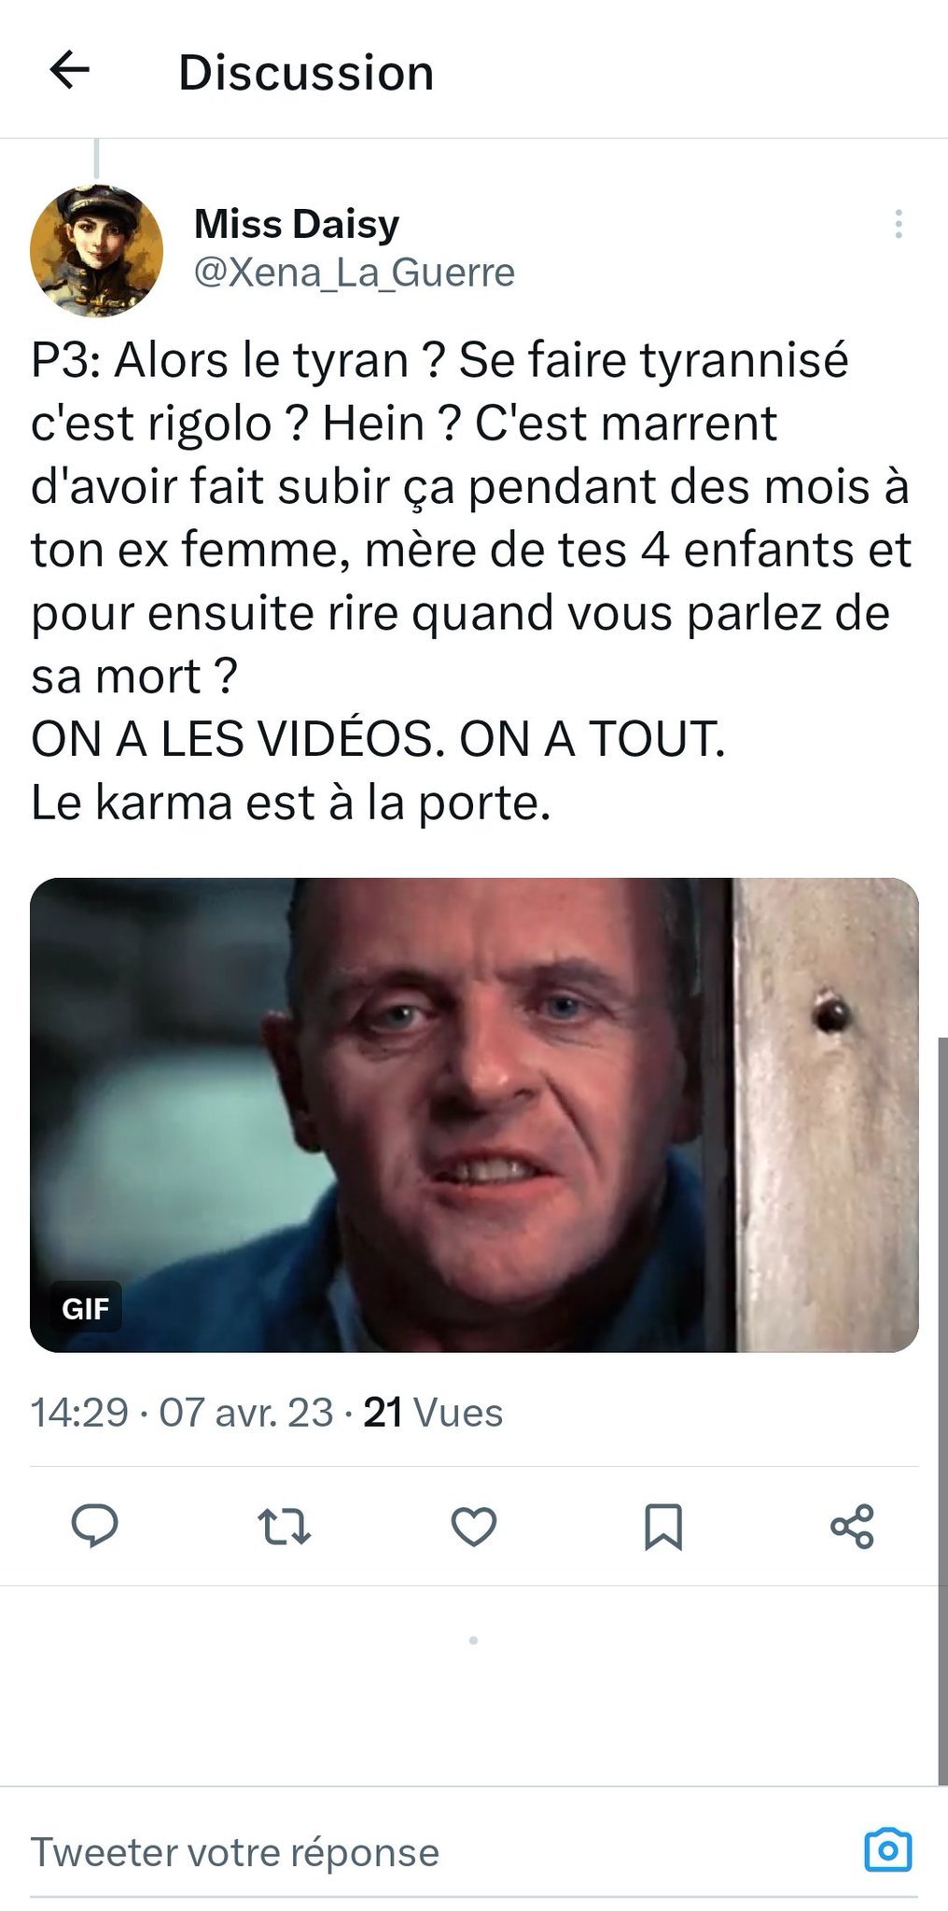Play the attached GIF image
948x1911 pixels.
click(474, 1115)
